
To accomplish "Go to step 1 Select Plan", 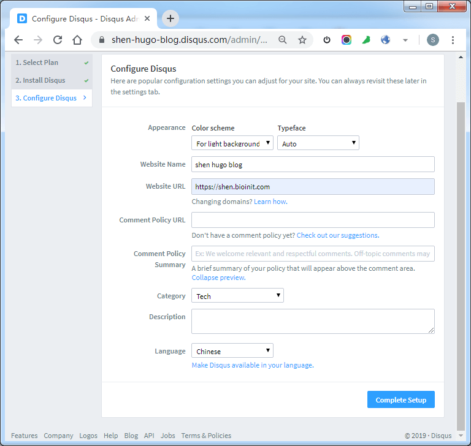I will 52,62.
